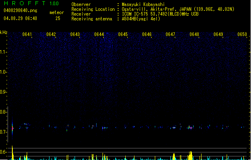Click the 0.7 kHz frequency axis label
251x160 pixels.
[x=3, y=132]
